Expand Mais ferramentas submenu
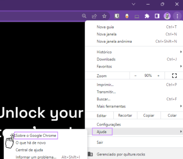This screenshot has width=183, height=159. 134,106
